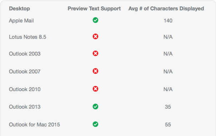Click the Outlook 2007 label

tap(25, 72)
